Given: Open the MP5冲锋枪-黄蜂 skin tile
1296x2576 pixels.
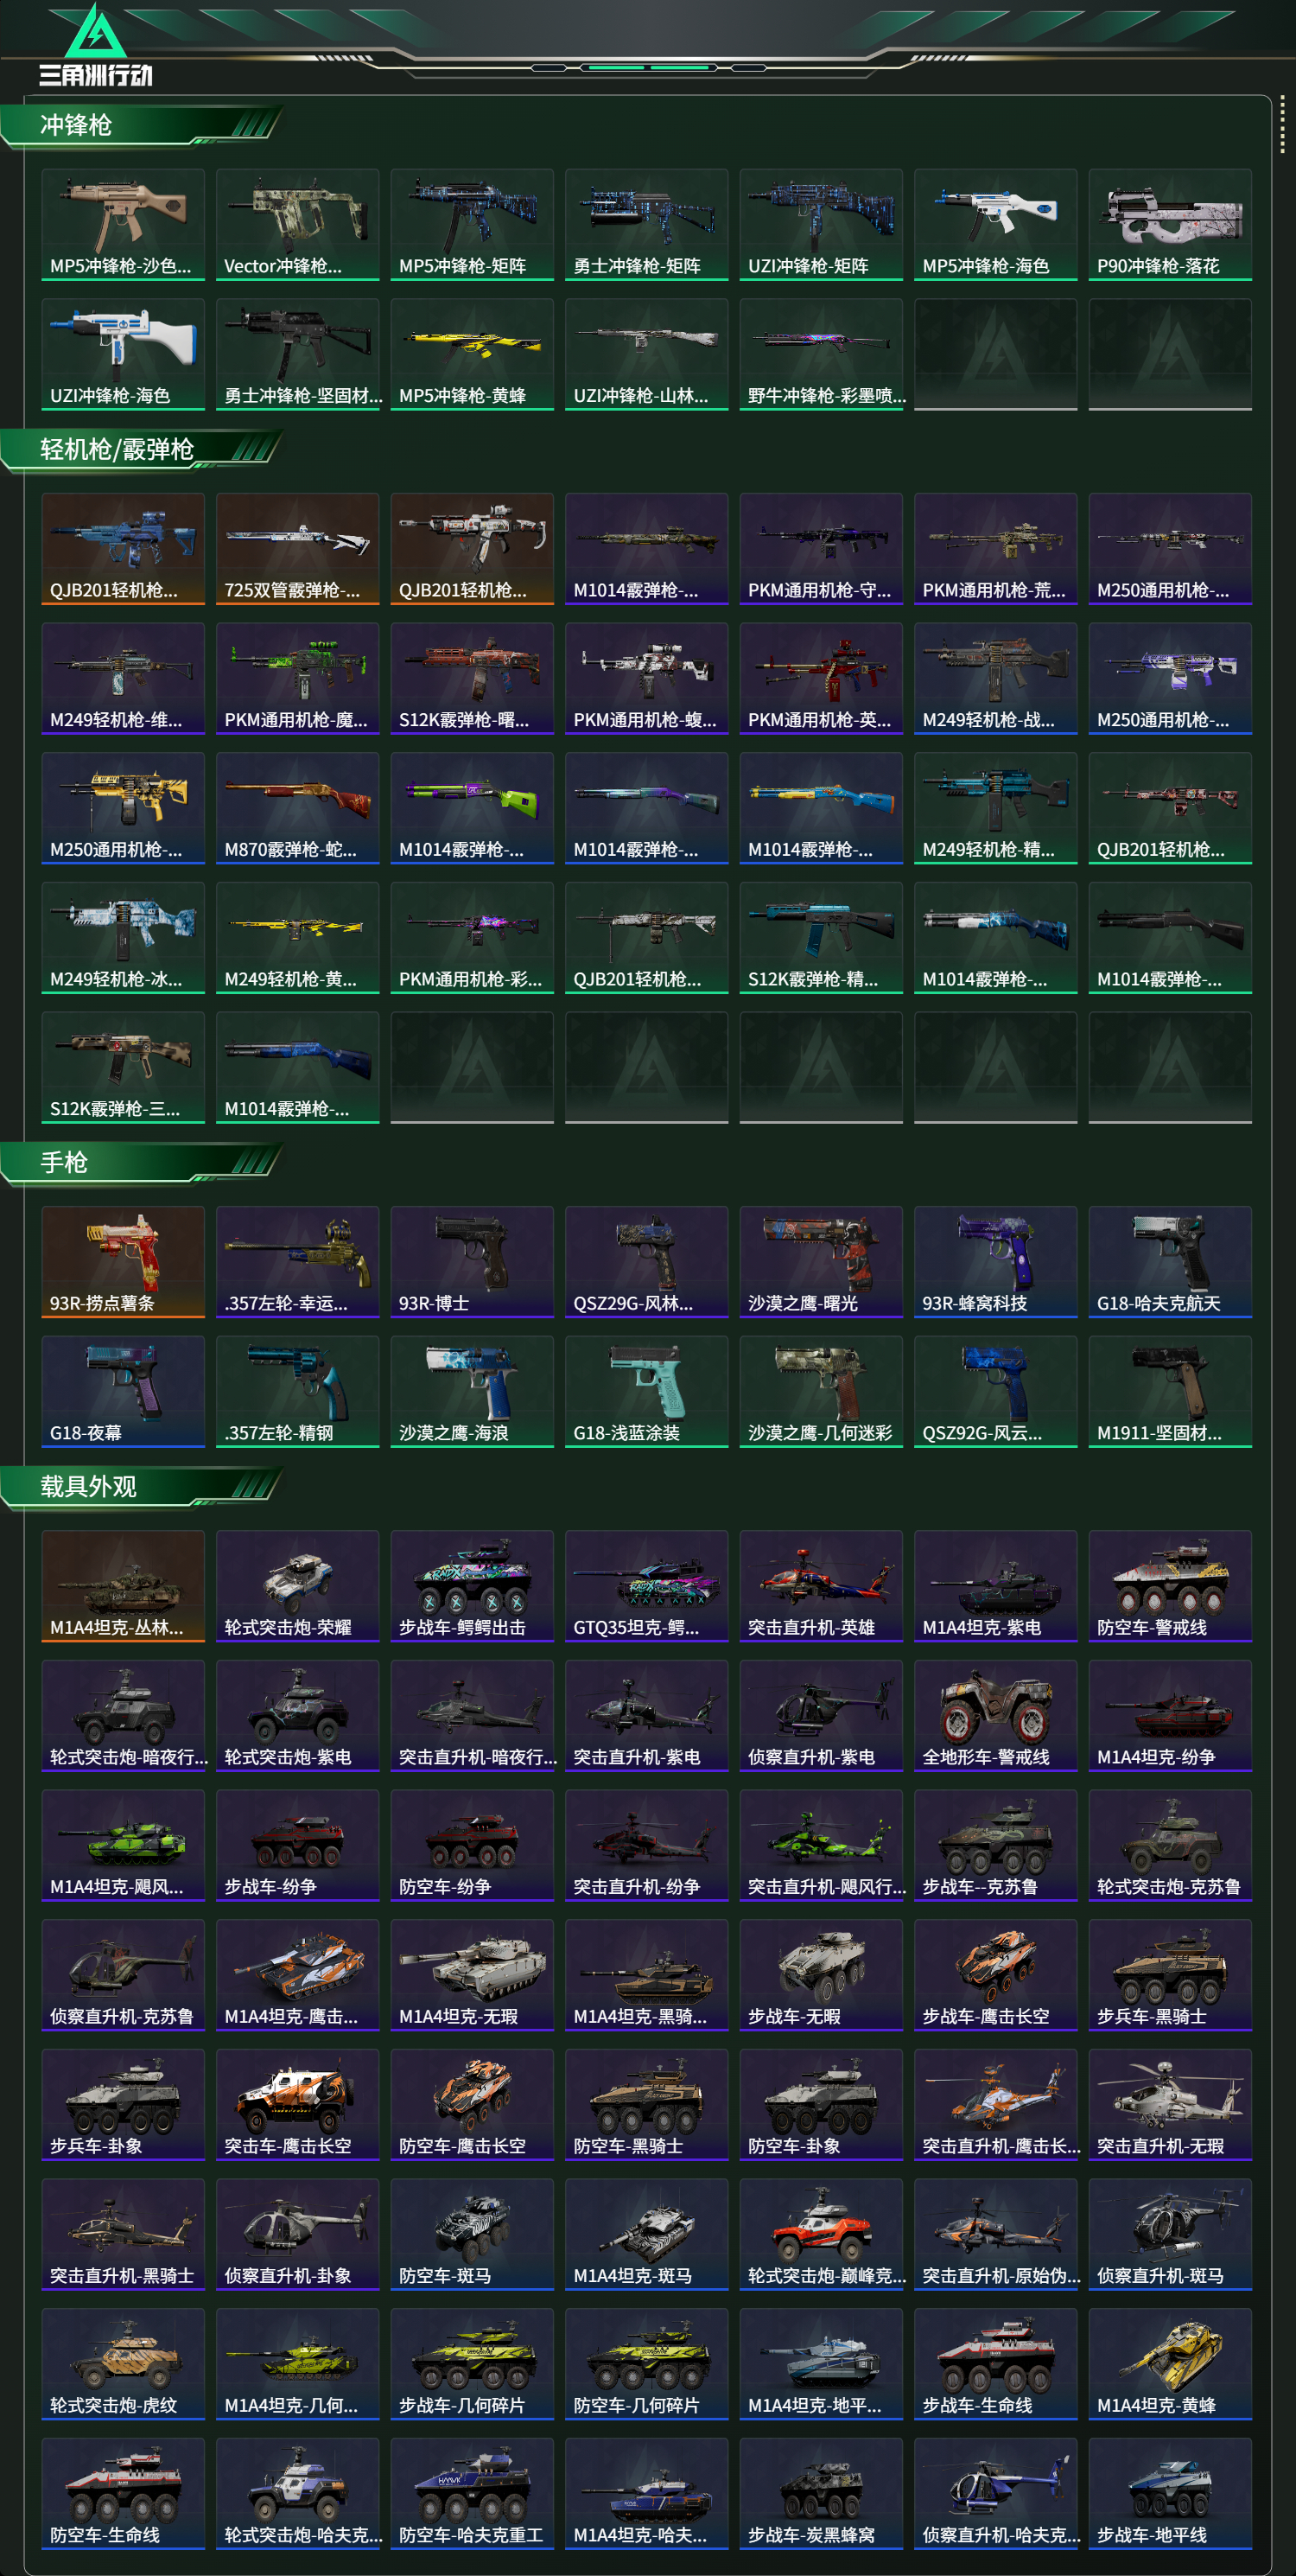Looking at the screenshot, I should (x=472, y=354).
